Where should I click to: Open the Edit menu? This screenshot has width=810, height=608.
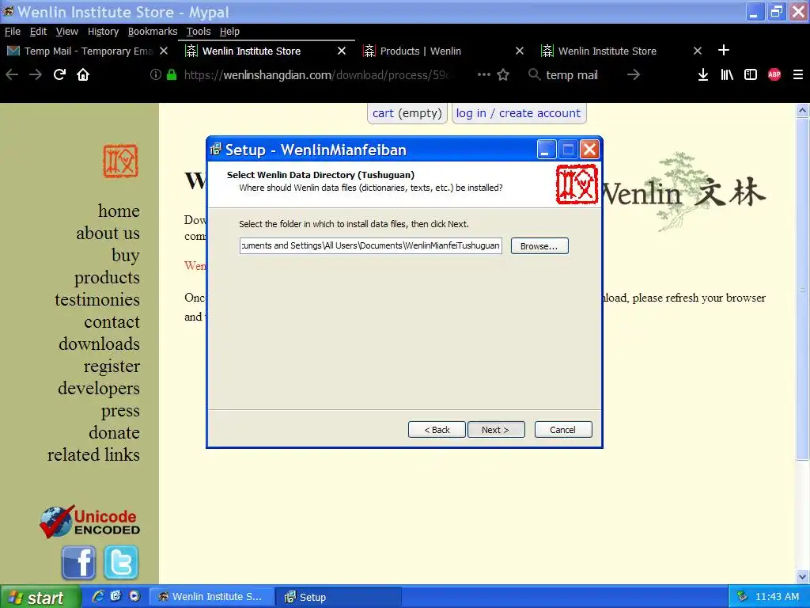click(x=38, y=32)
